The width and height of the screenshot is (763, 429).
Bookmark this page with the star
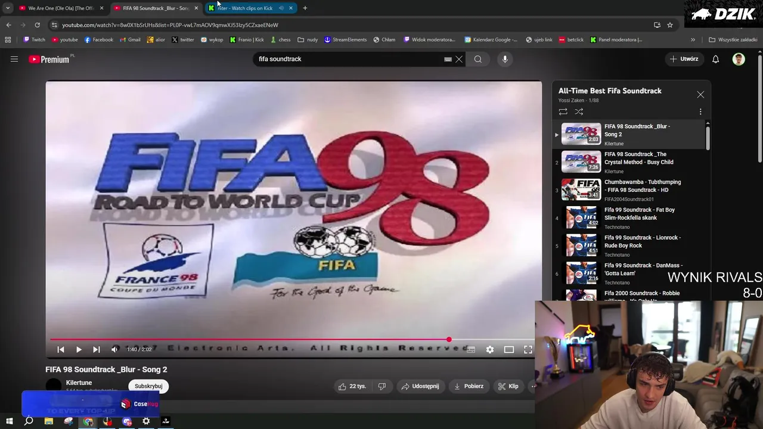tap(670, 25)
